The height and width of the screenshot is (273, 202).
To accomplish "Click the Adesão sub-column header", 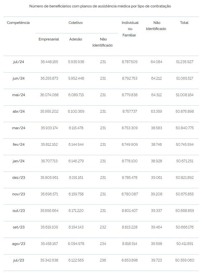I will pos(76,39).
